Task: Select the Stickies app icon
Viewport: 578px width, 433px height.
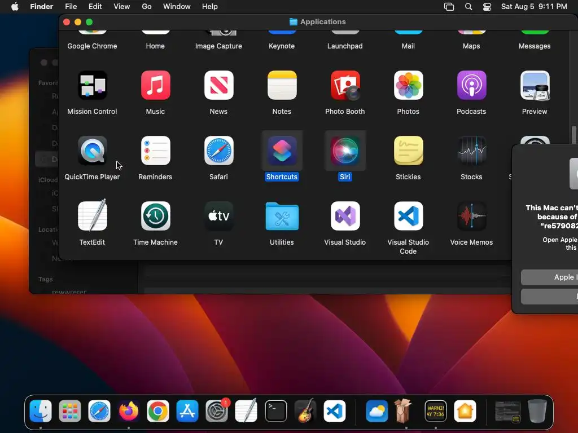Action: click(x=408, y=151)
